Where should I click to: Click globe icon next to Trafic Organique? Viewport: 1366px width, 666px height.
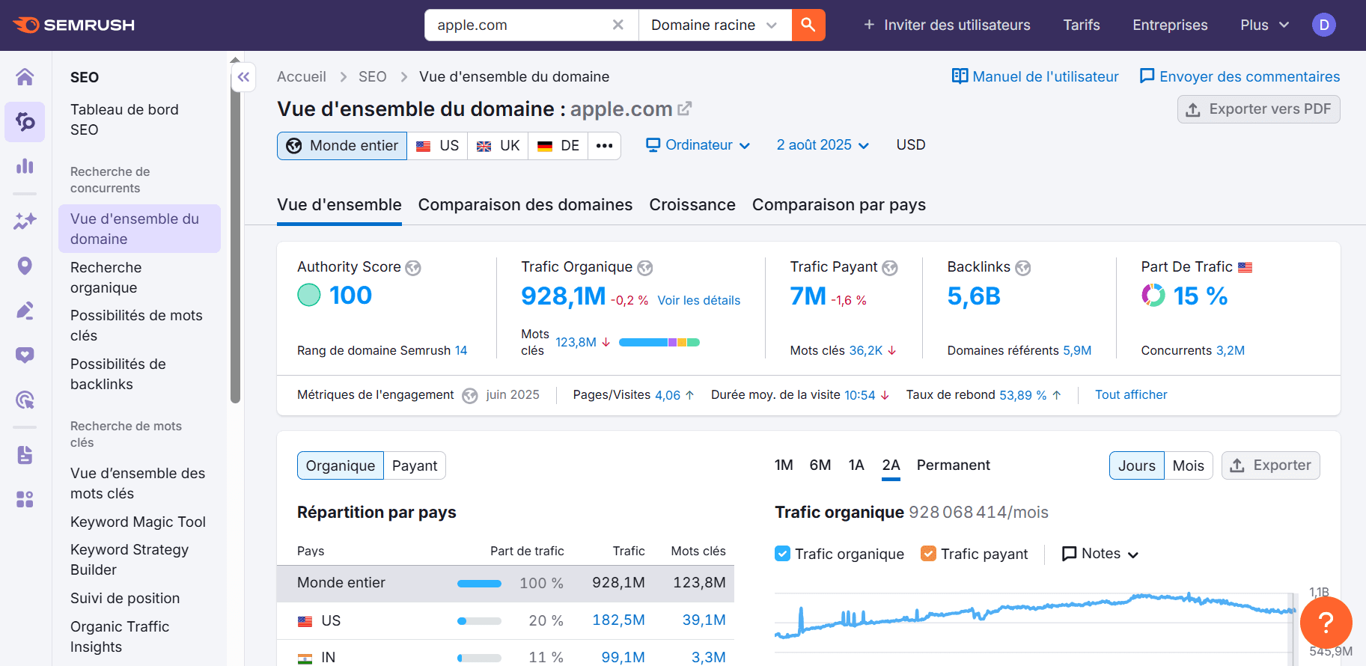(644, 268)
